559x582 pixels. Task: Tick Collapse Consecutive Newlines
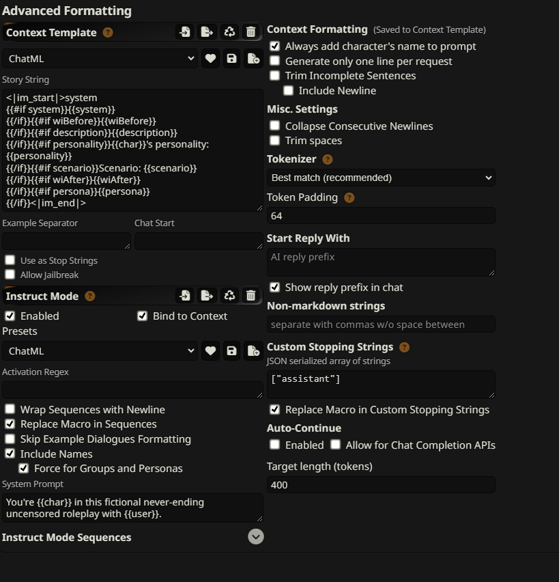pyautogui.click(x=274, y=126)
